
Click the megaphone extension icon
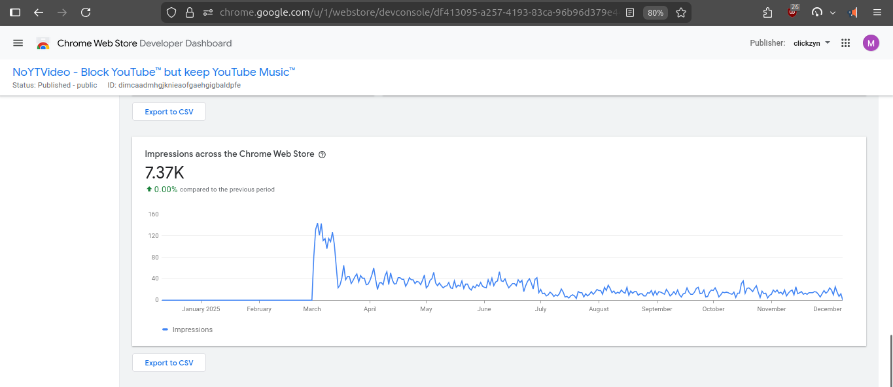tap(852, 12)
